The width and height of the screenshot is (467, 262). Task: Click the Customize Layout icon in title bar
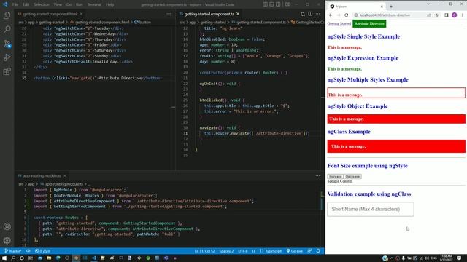[287, 4]
